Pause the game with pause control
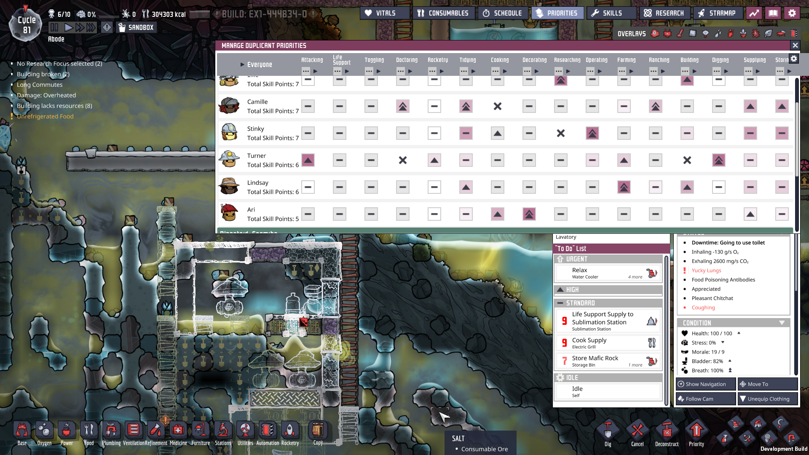Image resolution: width=809 pixels, height=455 pixels. pyautogui.click(x=54, y=28)
